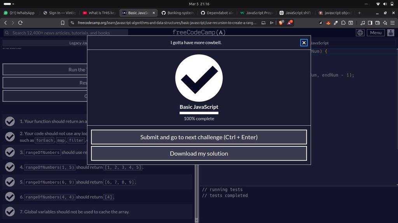Switch to the WhatsApp tab
The image size is (398, 223).
click(x=19, y=13)
